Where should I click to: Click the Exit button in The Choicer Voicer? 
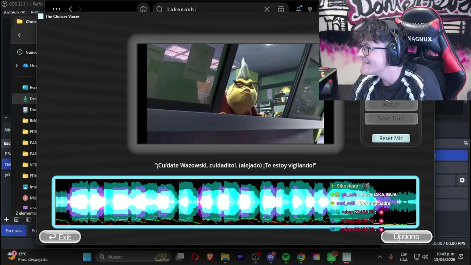(x=60, y=237)
